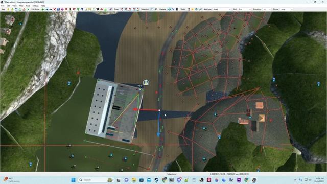Open the Gizmo Local dropdown
Viewport: 327px width, 184px height.
286,9
